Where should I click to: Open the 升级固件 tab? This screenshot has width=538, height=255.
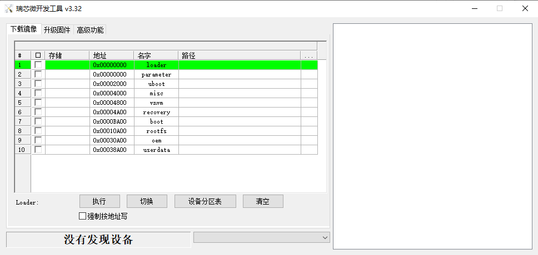point(57,30)
